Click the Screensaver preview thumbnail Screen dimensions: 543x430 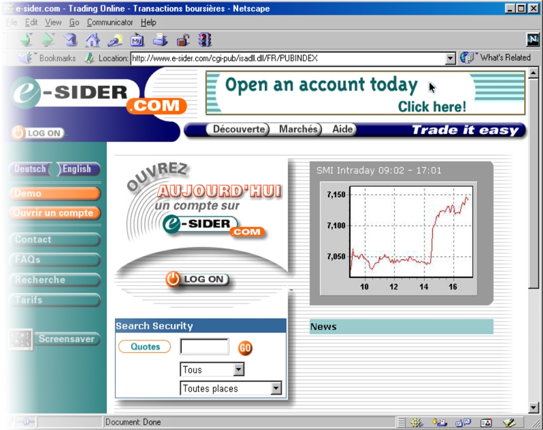pos(21,339)
